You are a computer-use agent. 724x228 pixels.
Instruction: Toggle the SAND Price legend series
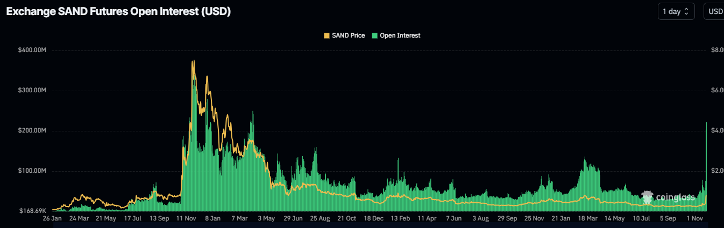tap(344, 35)
